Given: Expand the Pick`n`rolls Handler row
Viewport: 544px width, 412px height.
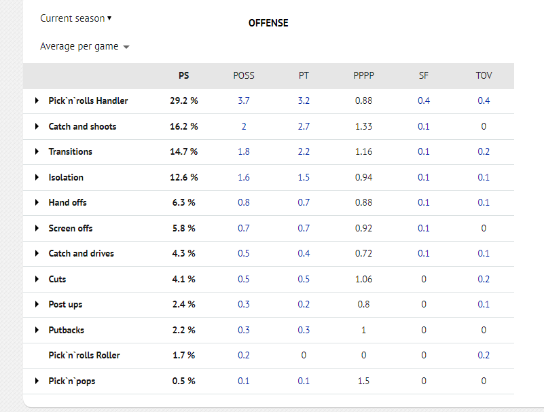Looking at the screenshot, I should point(37,100).
